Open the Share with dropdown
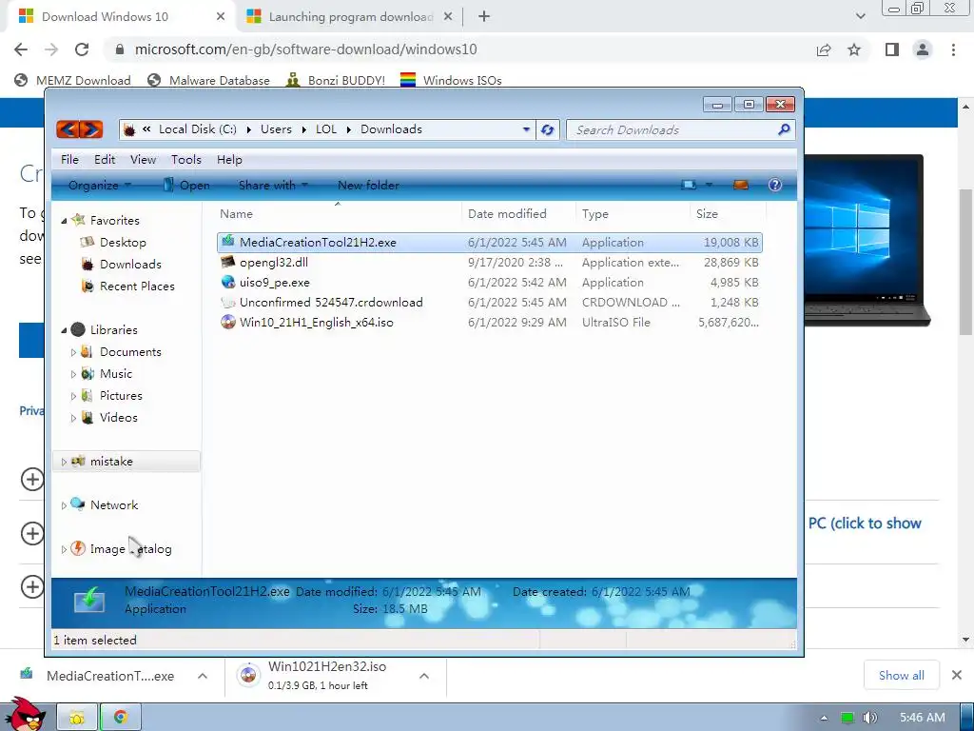Image resolution: width=974 pixels, height=731 pixels. [273, 186]
